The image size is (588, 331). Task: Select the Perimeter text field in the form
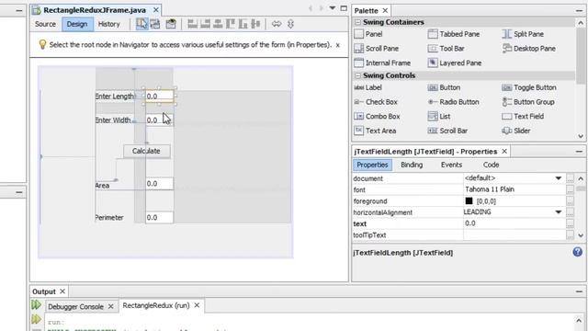(159, 217)
